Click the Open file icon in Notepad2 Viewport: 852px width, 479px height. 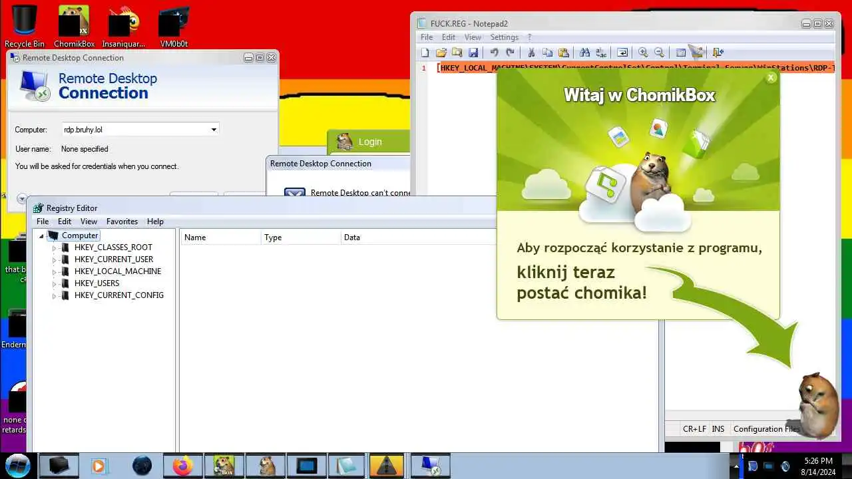441,53
